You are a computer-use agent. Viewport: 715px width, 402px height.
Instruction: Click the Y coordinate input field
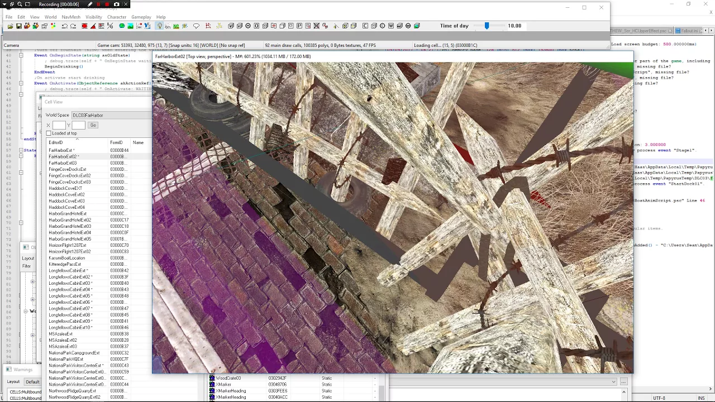pos(78,125)
